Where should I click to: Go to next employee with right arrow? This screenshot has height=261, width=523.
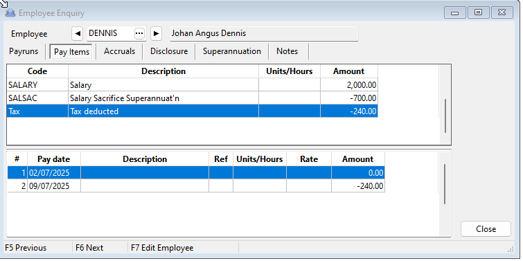tap(156, 33)
